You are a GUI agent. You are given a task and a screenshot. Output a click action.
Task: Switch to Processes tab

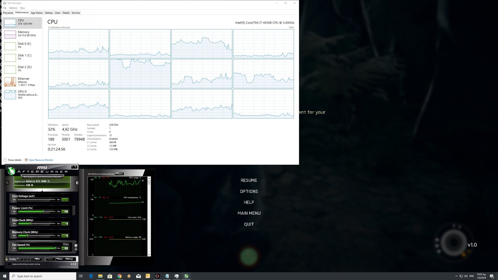coord(8,13)
